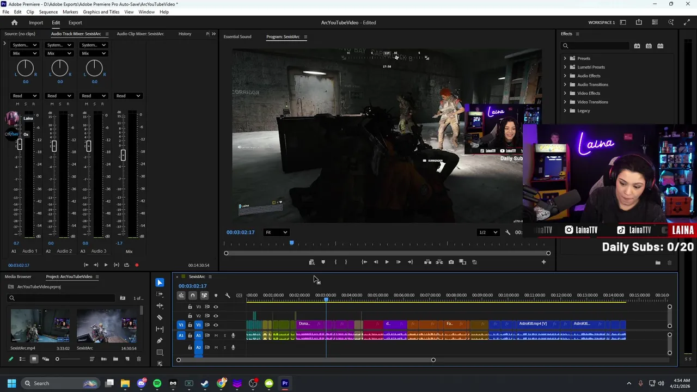
Task: Open Graphics and Titles menu
Action: (101, 12)
